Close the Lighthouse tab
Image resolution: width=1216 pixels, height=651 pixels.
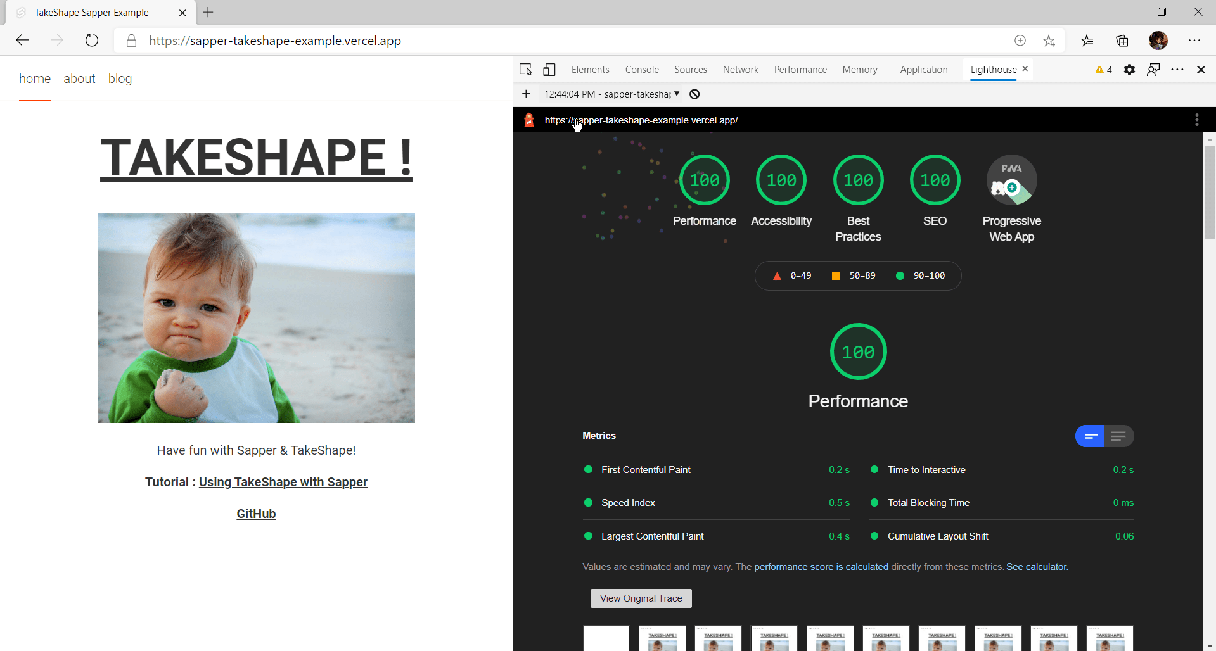pyautogui.click(x=1025, y=68)
